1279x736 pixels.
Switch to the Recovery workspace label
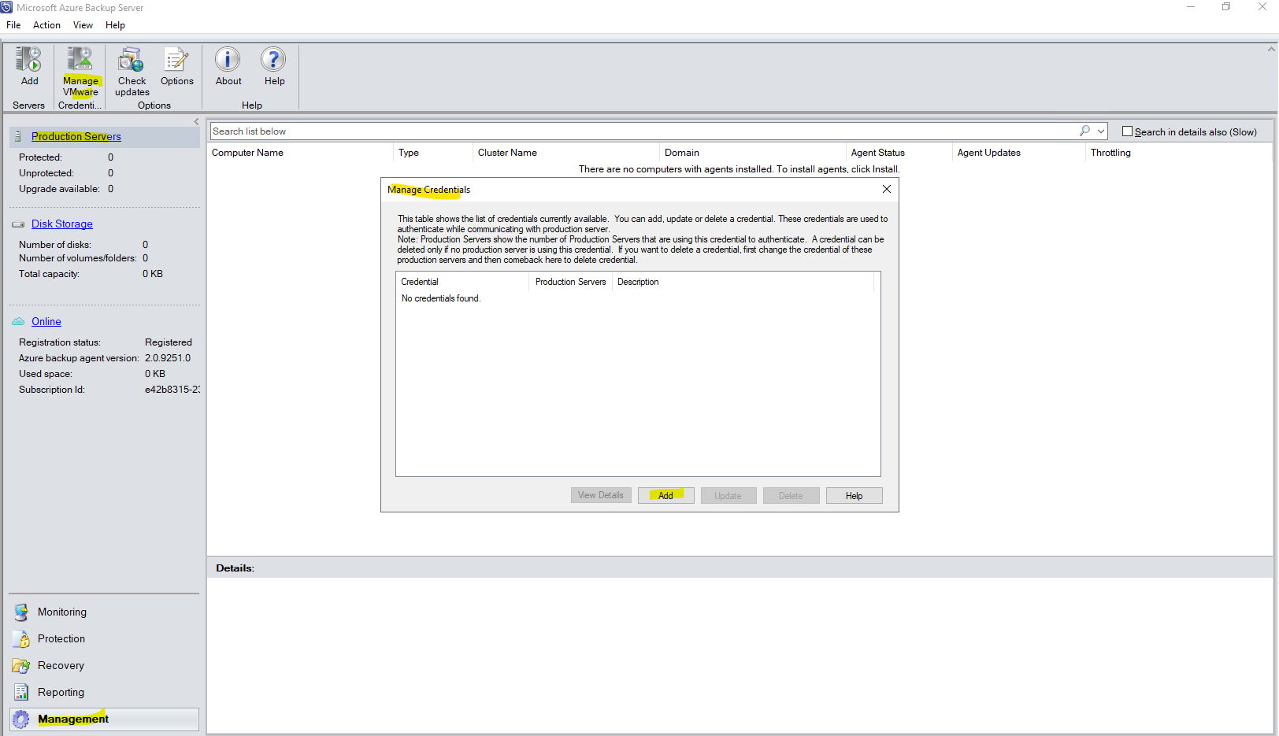click(61, 666)
